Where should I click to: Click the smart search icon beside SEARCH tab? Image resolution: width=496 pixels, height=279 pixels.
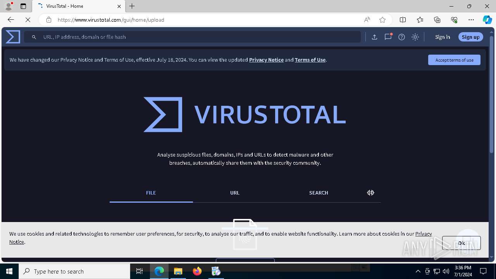[x=370, y=193]
